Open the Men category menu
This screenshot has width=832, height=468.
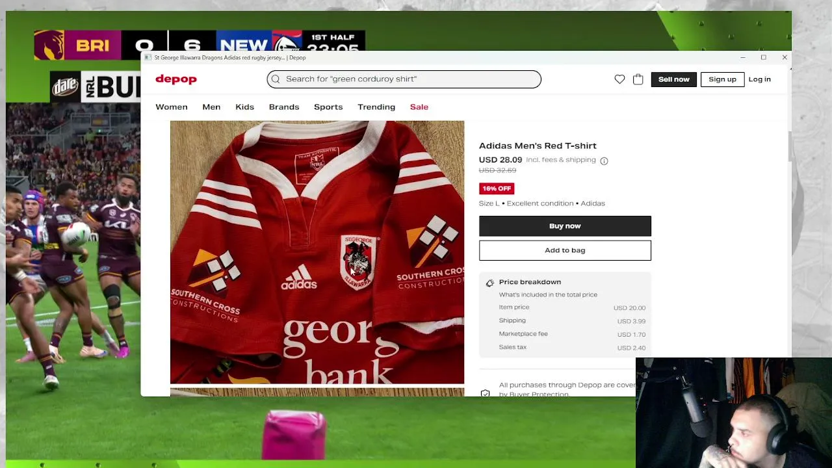pyautogui.click(x=211, y=107)
